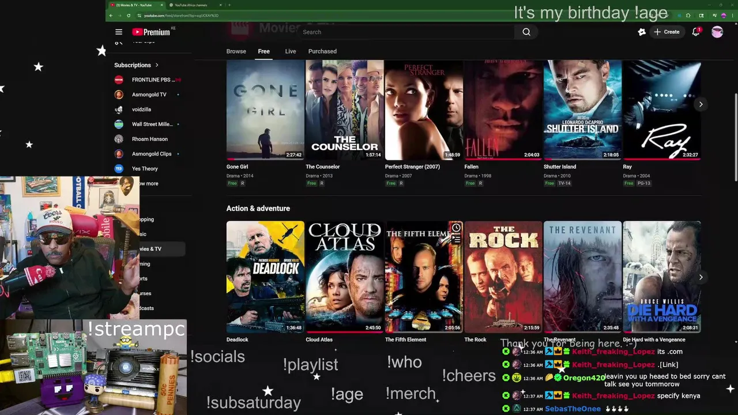
Task: Click the Cloud Atlas watch progress bar
Action: pos(344,332)
